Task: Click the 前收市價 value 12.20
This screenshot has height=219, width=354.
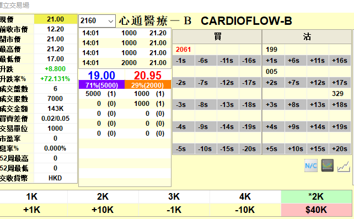Action: pyautogui.click(x=56, y=29)
